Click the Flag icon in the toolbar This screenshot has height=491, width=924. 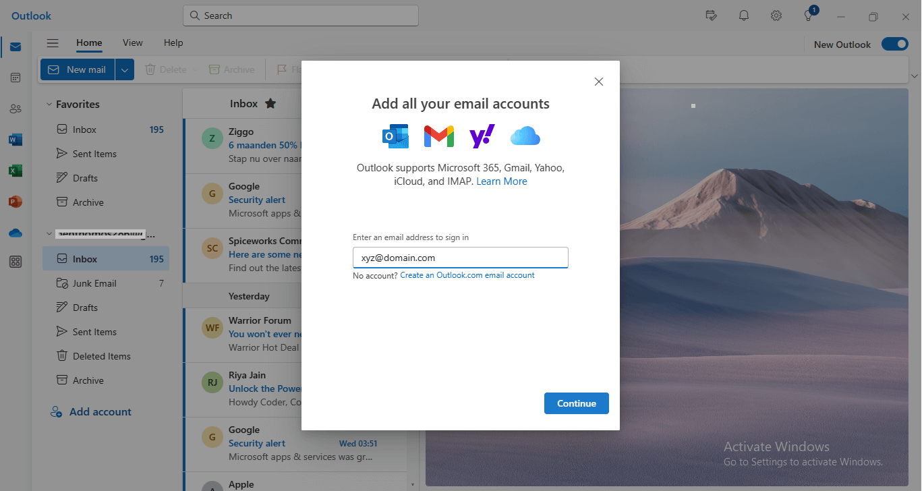point(281,69)
